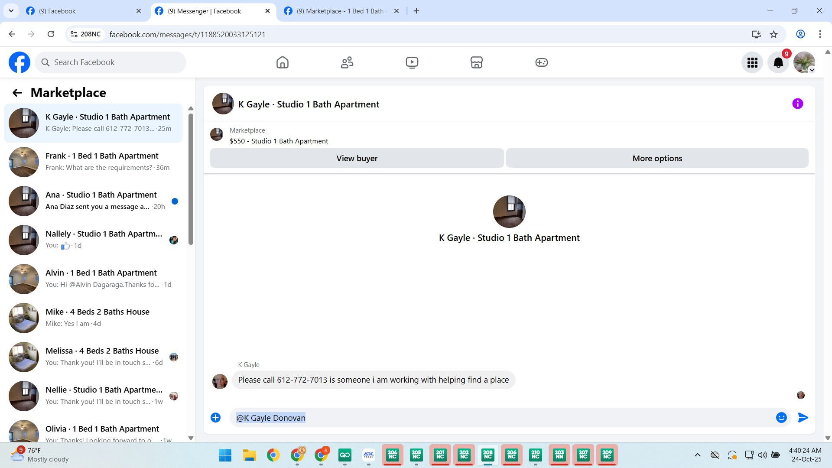Viewport: 832px width, 468px height.
Task: Open the weather widget showing 76°F
Action: click(x=40, y=455)
